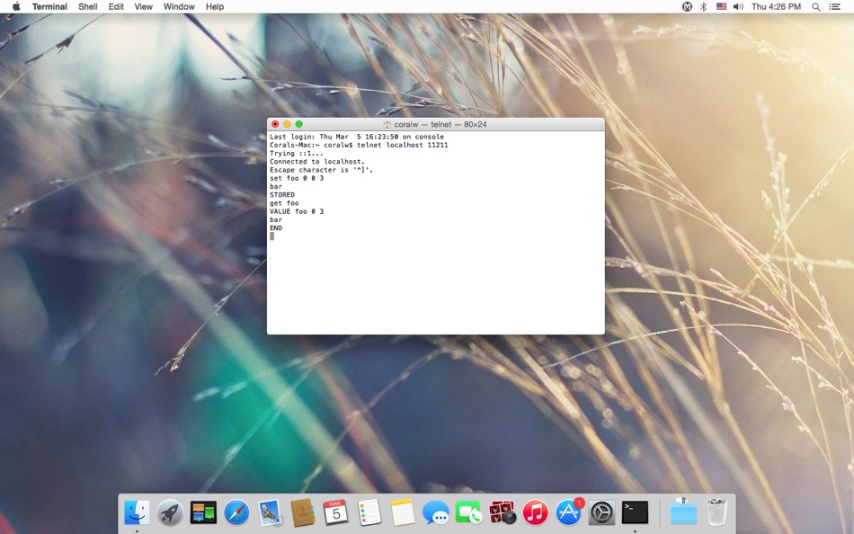Open iTunes from the Dock
The image size is (854, 534).
535,512
